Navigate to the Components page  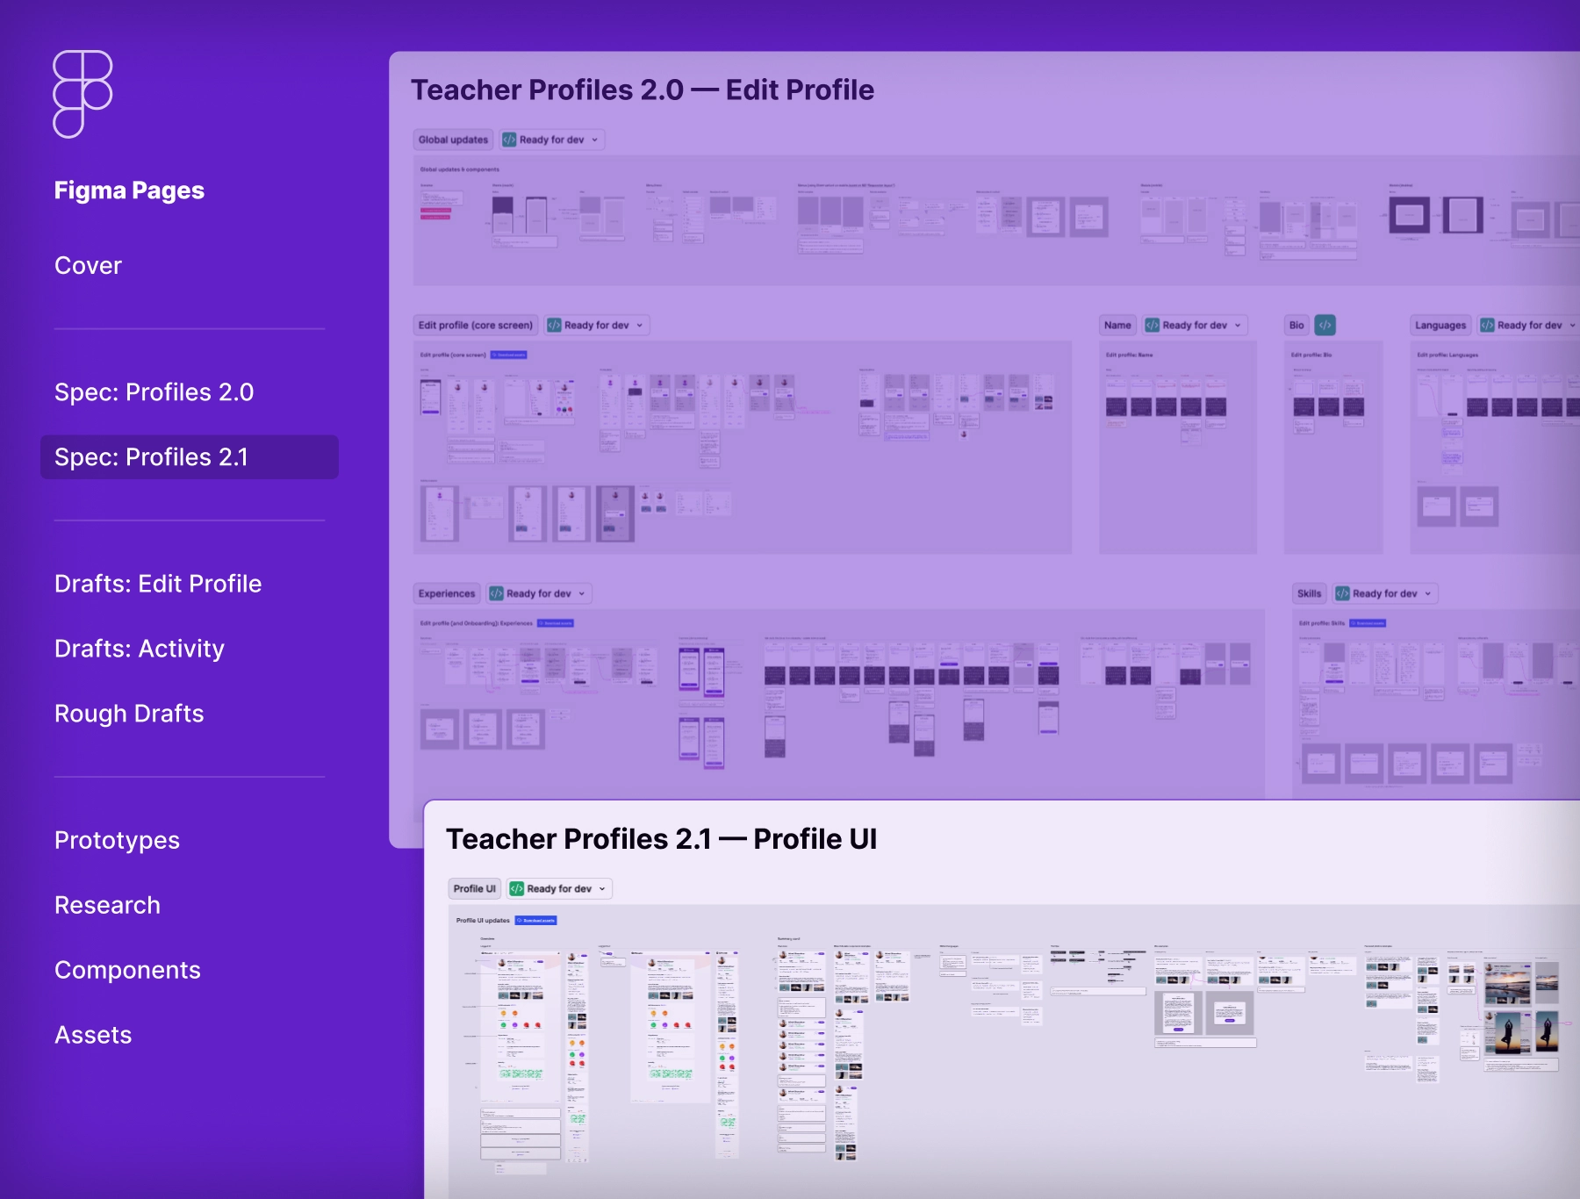coord(127,969)
